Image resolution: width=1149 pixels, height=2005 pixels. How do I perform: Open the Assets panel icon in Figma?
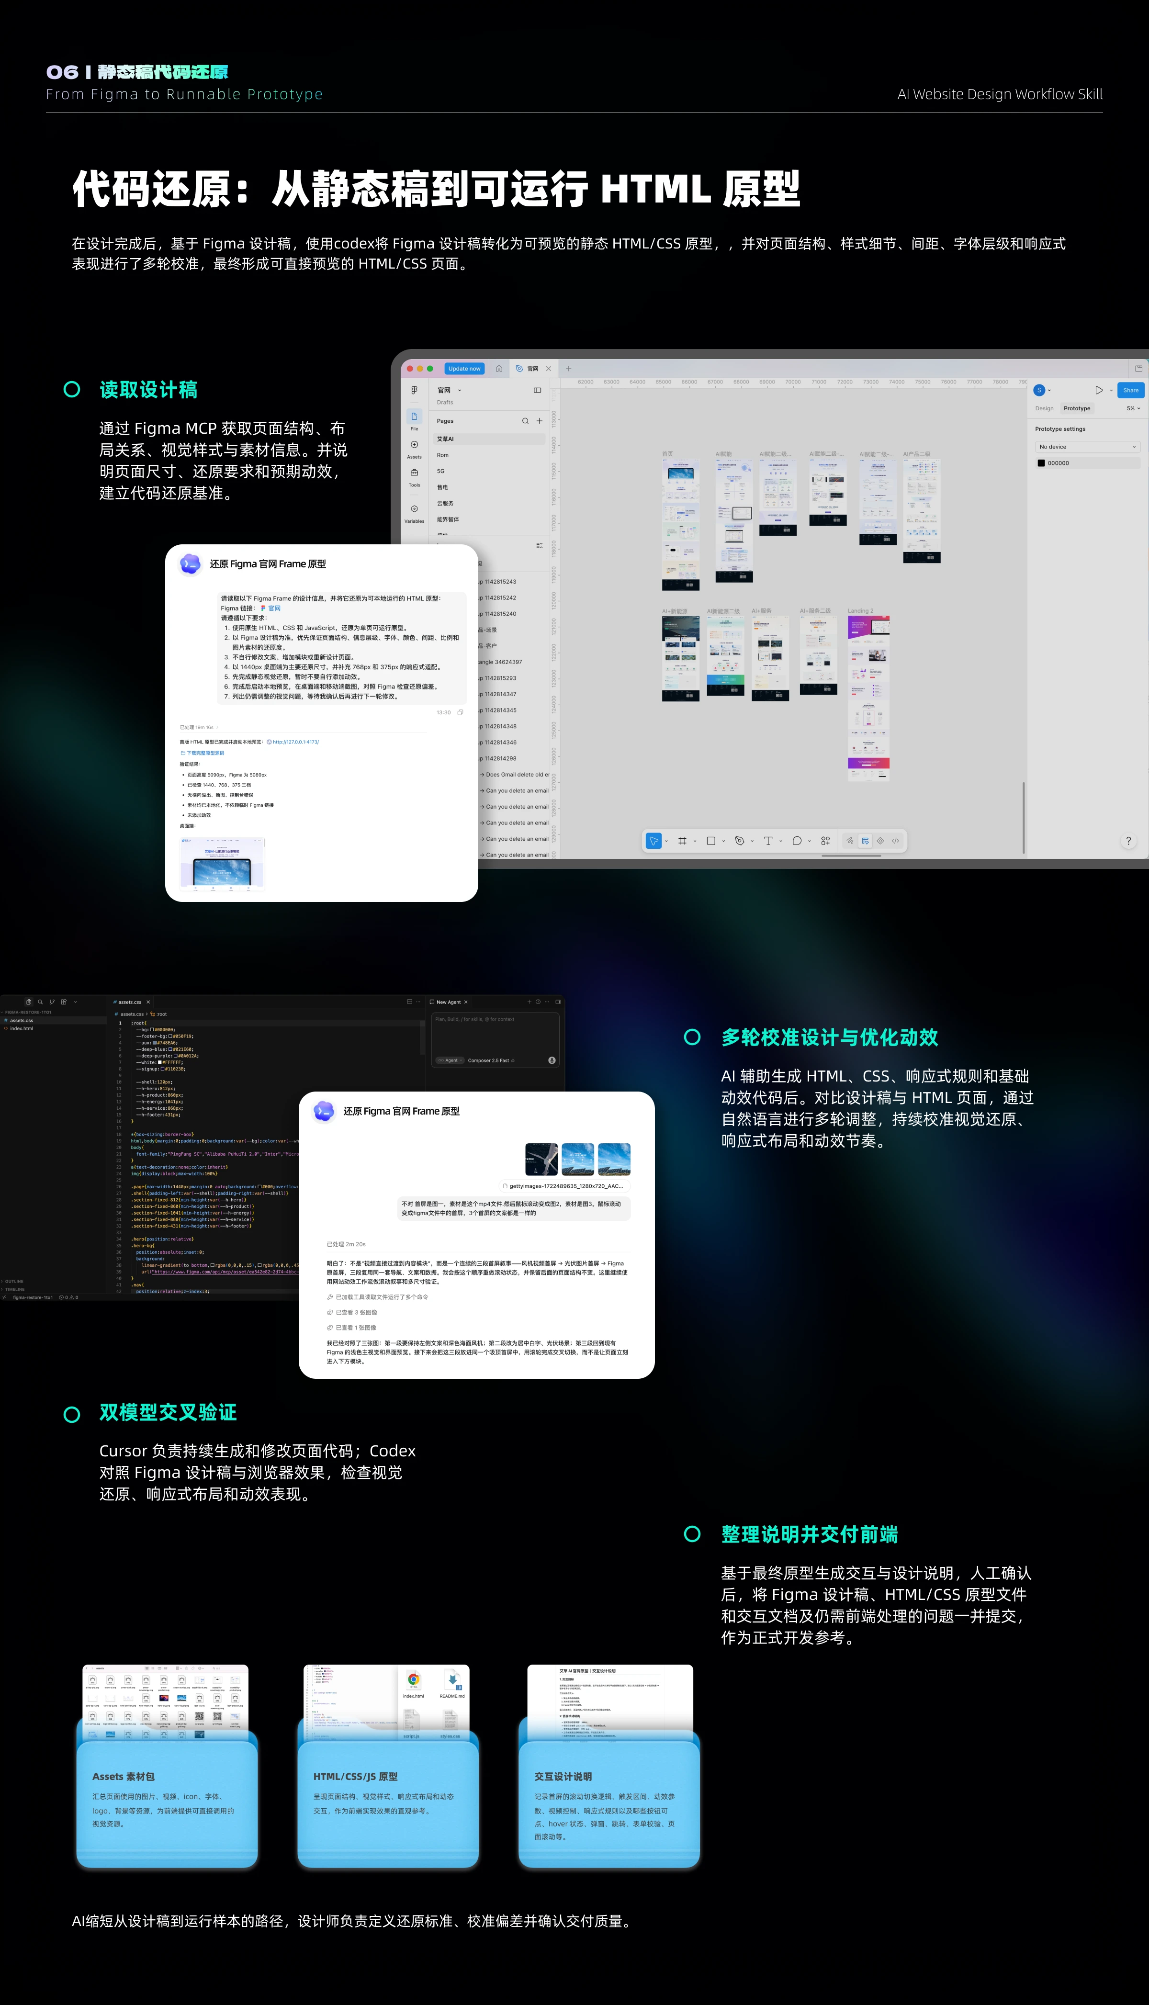pos(414,445)
